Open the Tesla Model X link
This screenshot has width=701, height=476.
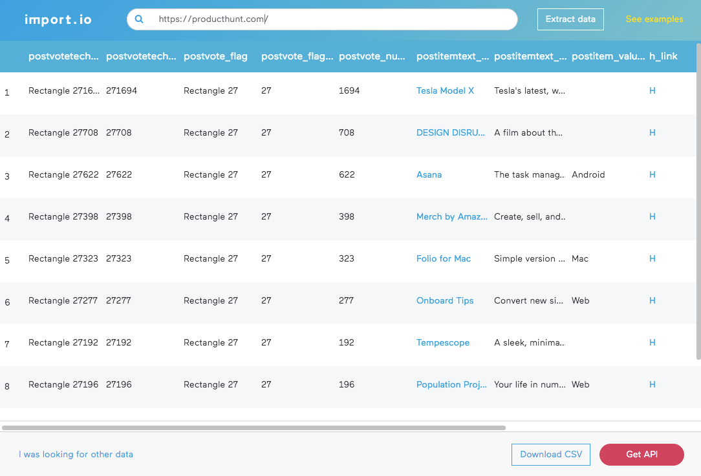[445, 90]
